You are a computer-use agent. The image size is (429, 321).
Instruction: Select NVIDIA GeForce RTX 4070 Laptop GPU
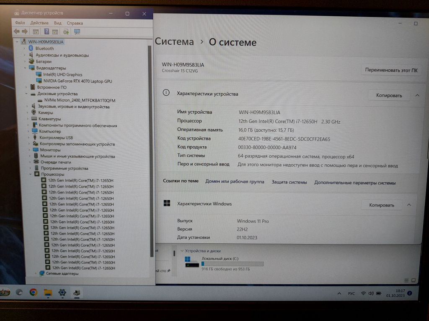point(78,81)
